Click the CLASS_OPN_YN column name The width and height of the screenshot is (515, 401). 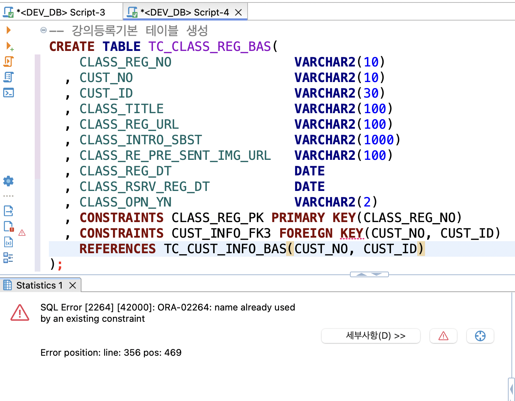pos(125,202)
